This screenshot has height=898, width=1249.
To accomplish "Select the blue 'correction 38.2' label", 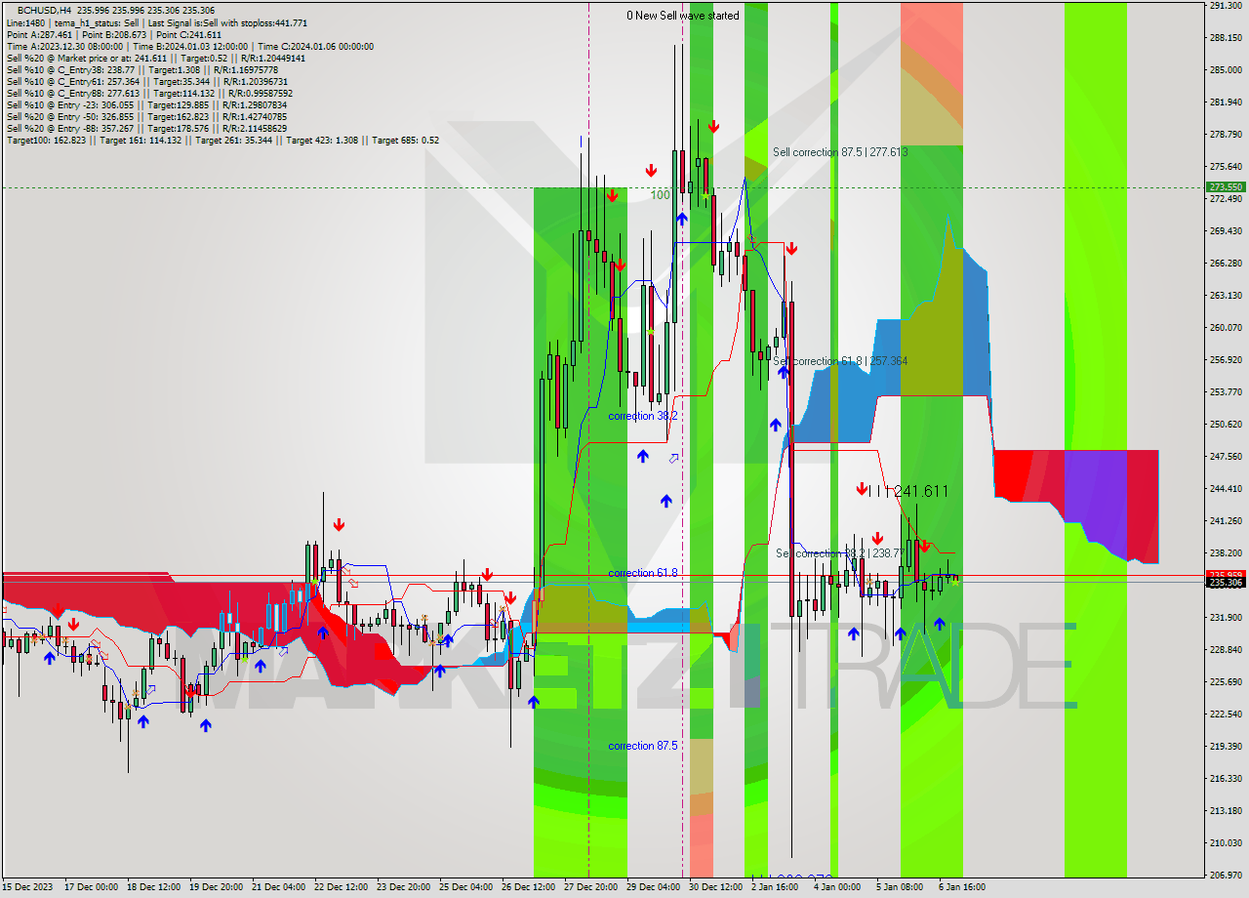I will pos(643,416).
